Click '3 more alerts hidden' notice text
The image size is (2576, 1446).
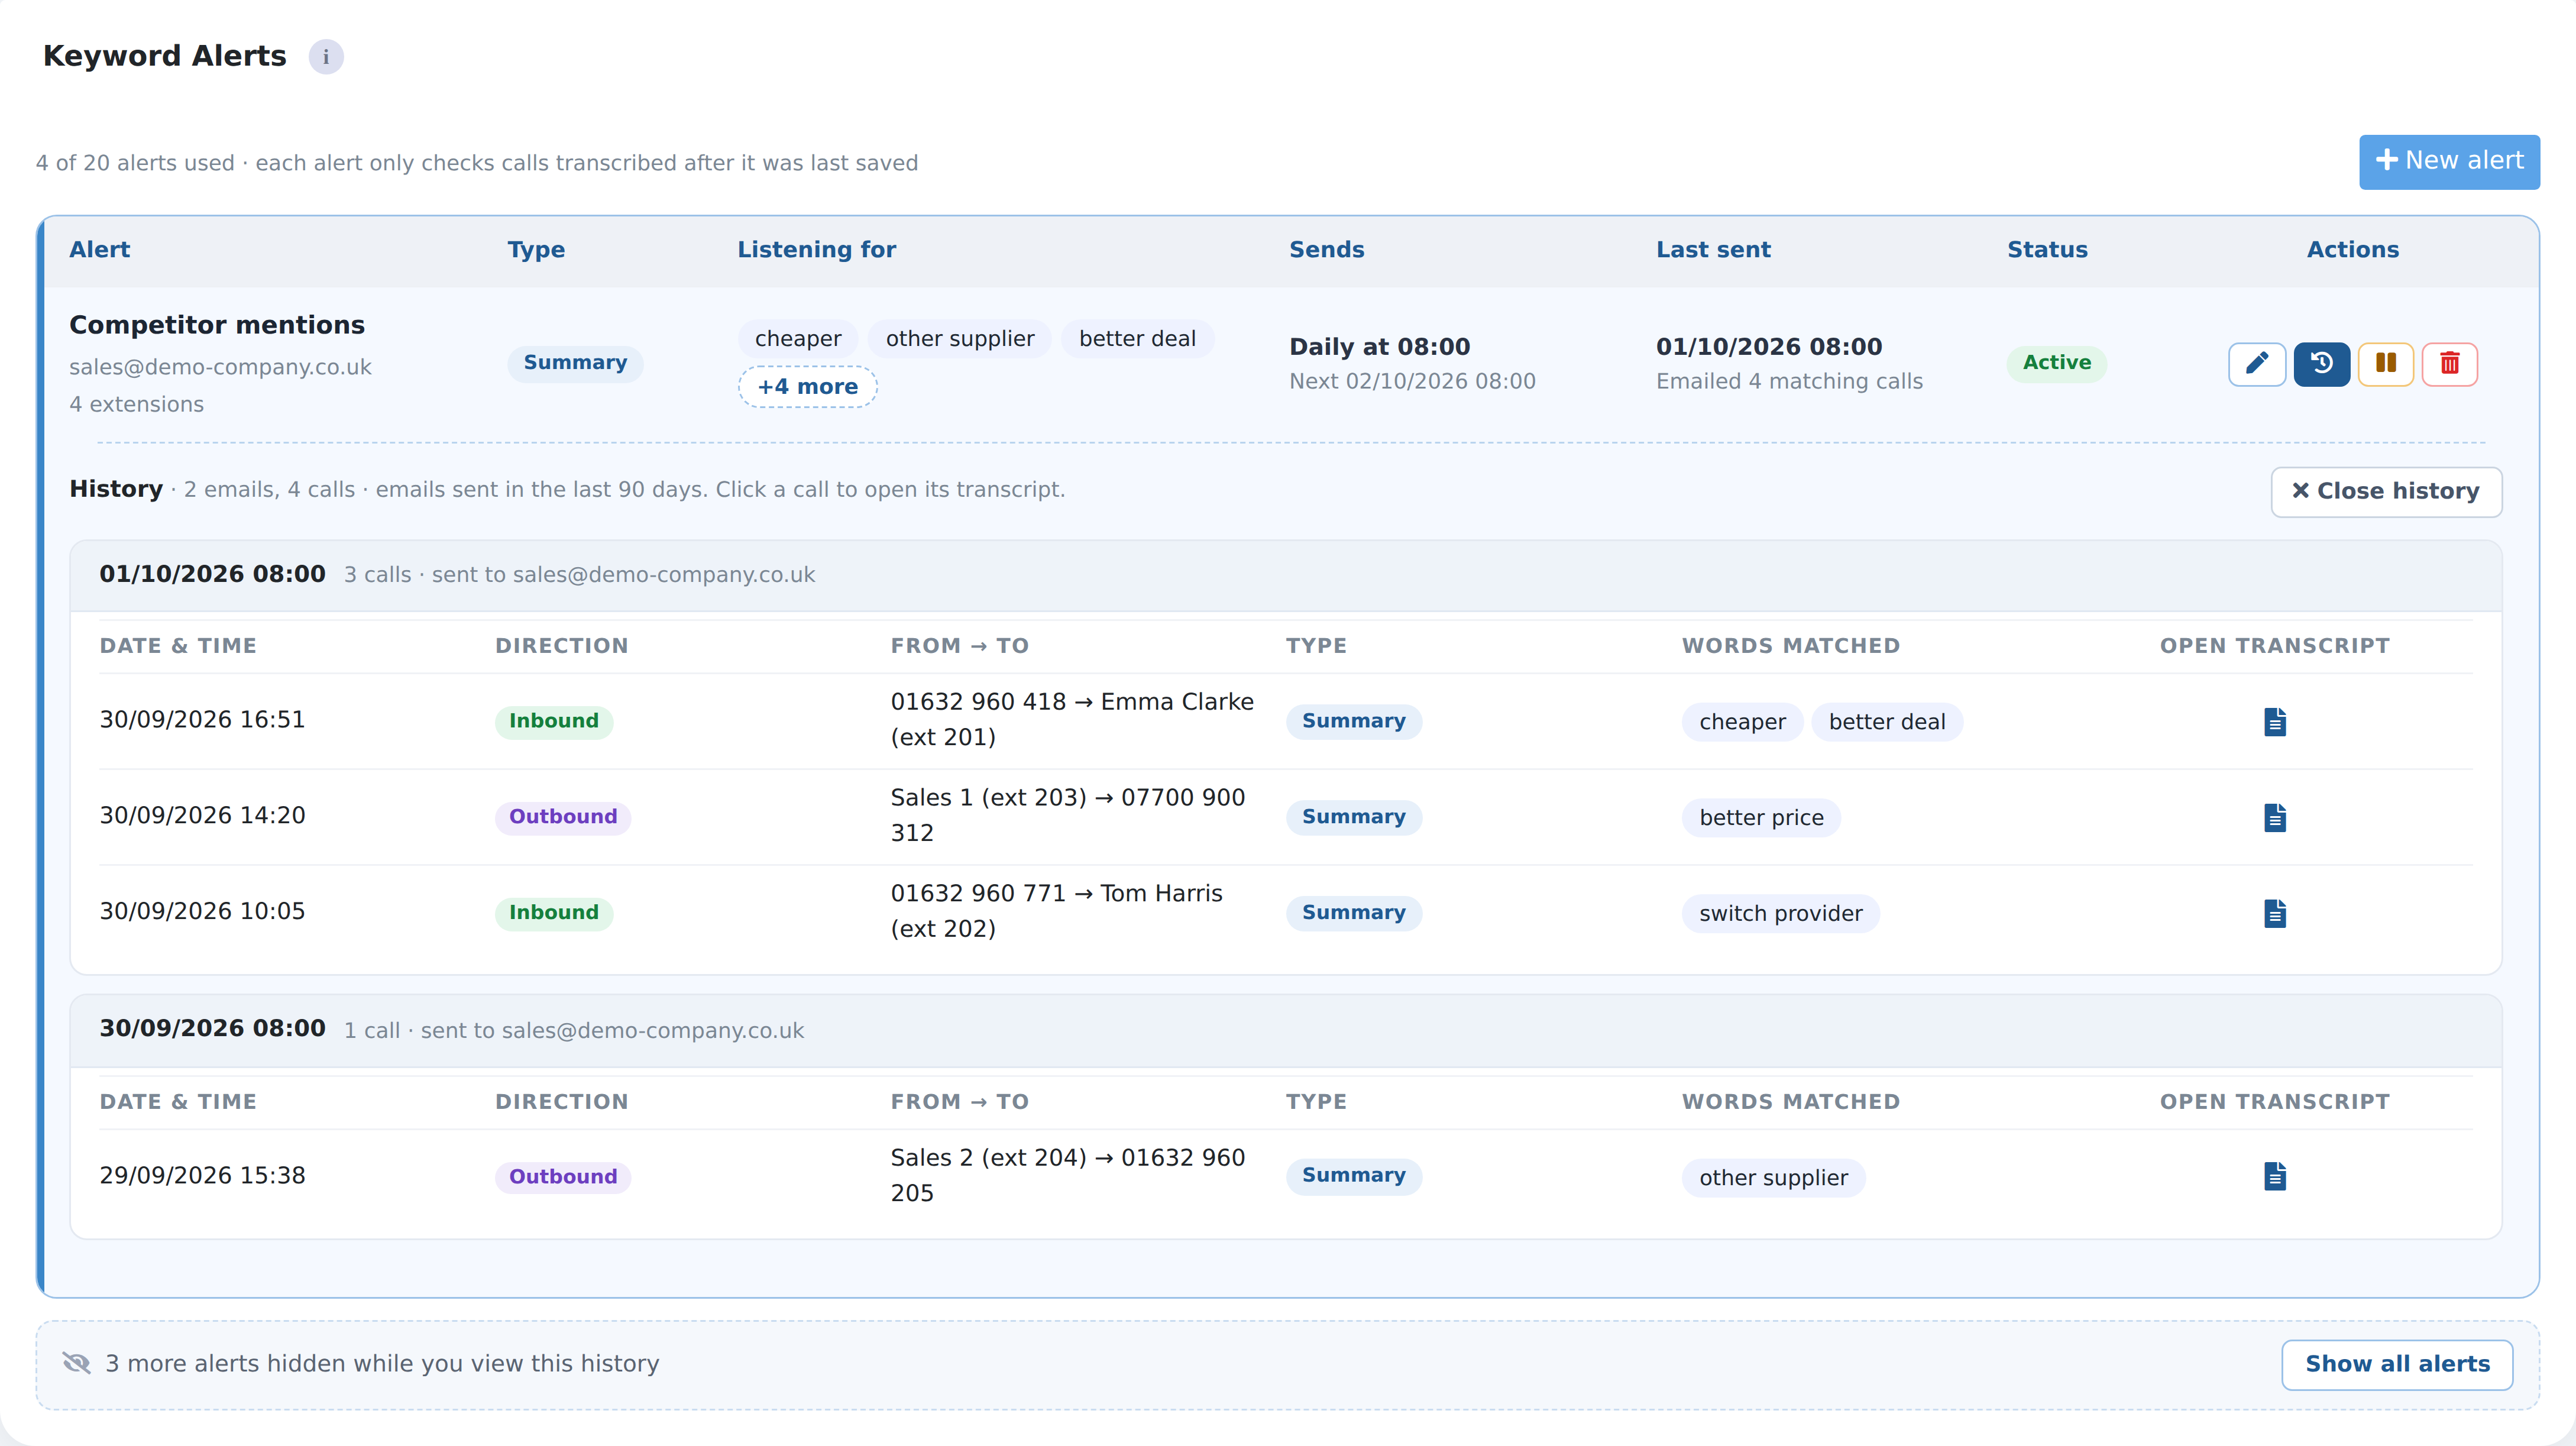(382, 1364)
